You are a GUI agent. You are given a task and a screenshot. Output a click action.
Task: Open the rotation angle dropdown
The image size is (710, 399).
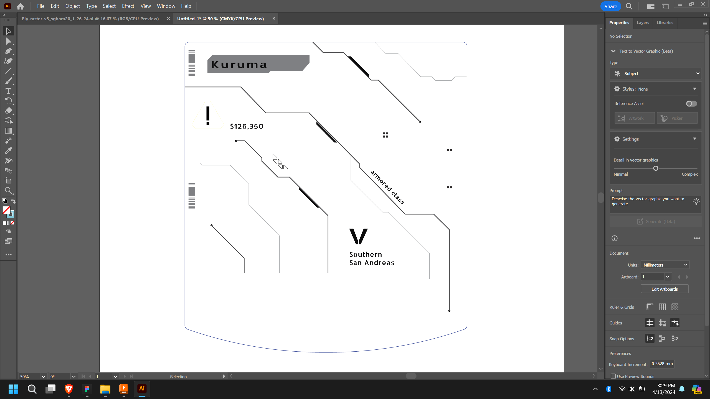coord(73,377)
